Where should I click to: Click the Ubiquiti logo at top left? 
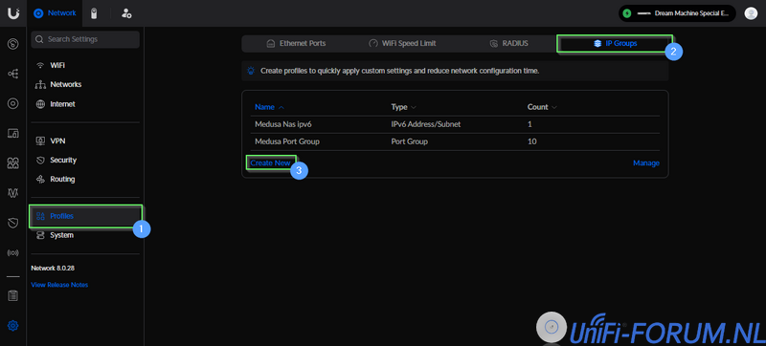click(13, 13)
